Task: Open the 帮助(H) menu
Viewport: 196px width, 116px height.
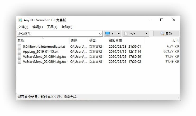Action: [67, 27]
